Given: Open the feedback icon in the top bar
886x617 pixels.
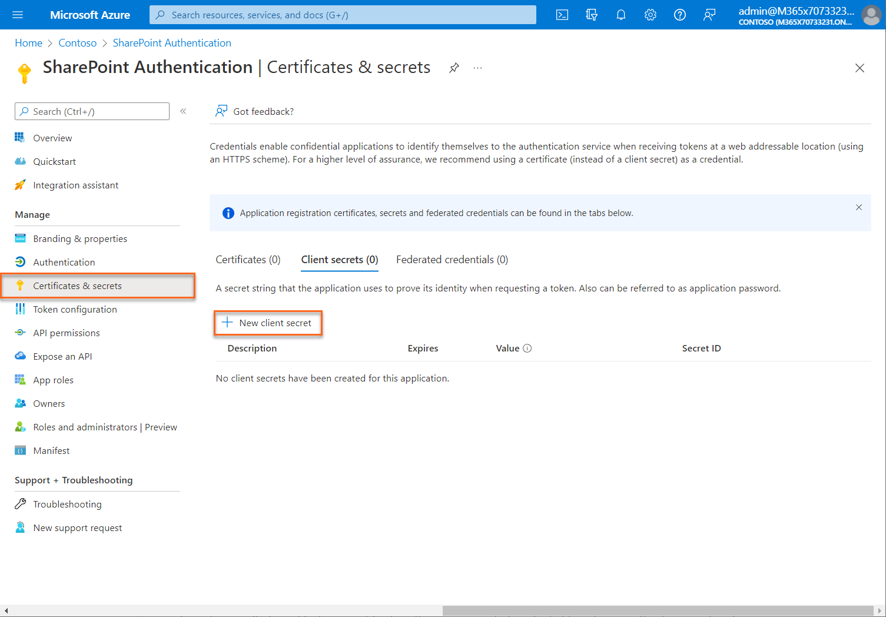Looking at the screenshot, I should click(709, 15).
